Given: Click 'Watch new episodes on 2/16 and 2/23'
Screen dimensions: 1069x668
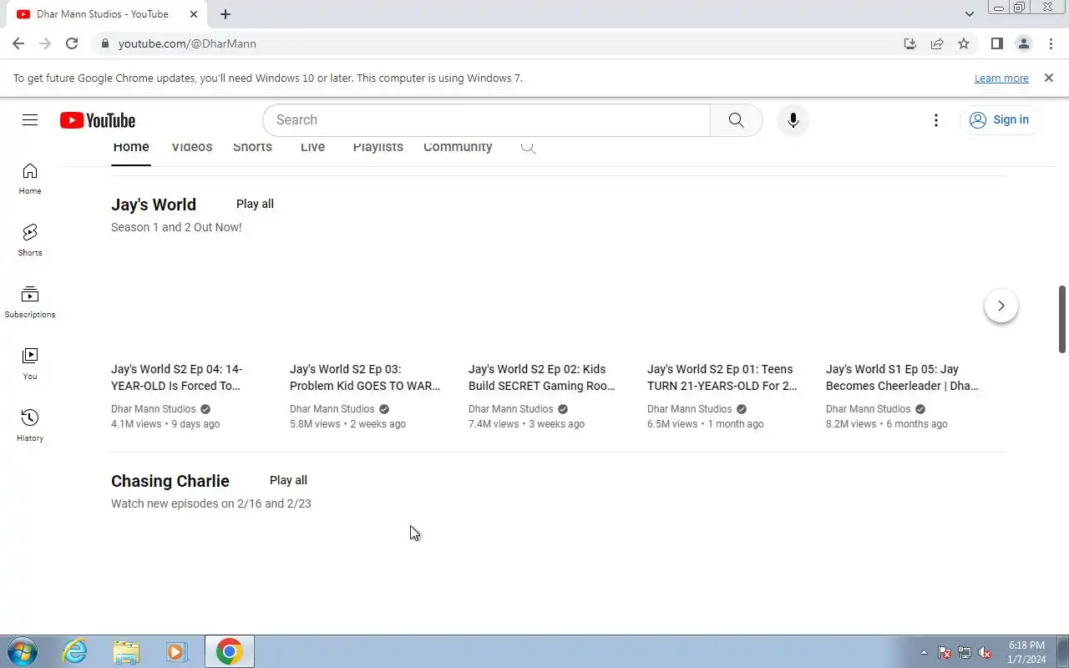Looking at the screenshot, I should pyautogui.click(x=211, y=504).
